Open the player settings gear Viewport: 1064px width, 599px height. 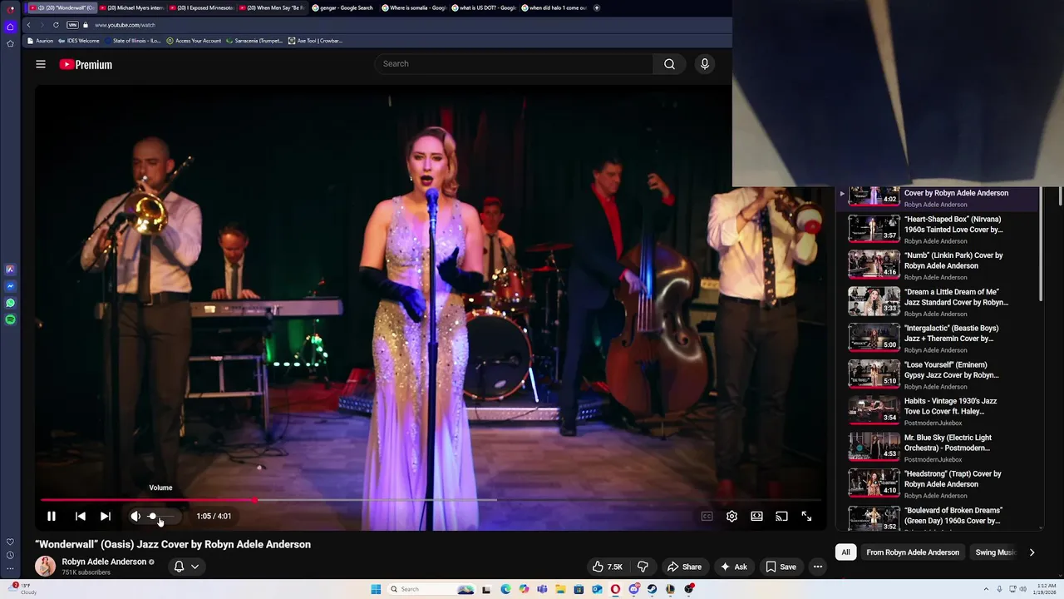coord(731,517)
